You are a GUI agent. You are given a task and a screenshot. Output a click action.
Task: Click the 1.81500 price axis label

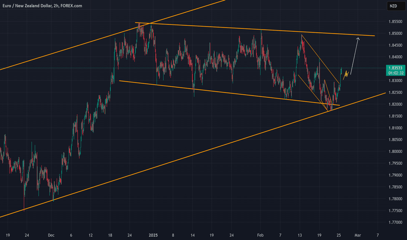click(x=395, y=116)
